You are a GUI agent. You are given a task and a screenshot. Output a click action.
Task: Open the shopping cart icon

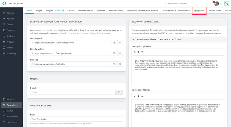click(x=226, y=4)
